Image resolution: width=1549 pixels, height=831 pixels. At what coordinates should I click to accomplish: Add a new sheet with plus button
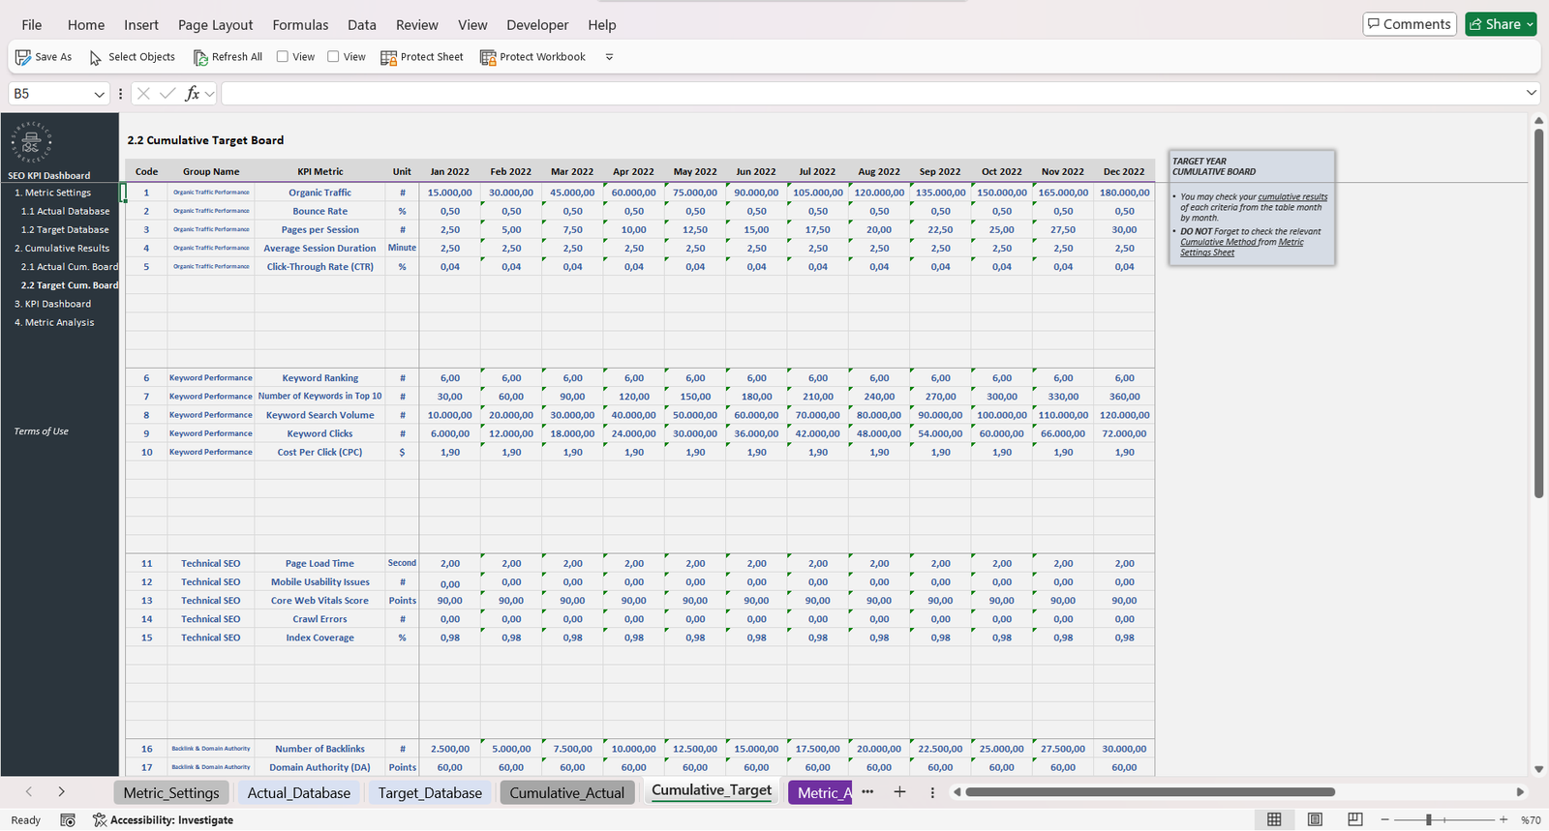(x=899, y=792)
